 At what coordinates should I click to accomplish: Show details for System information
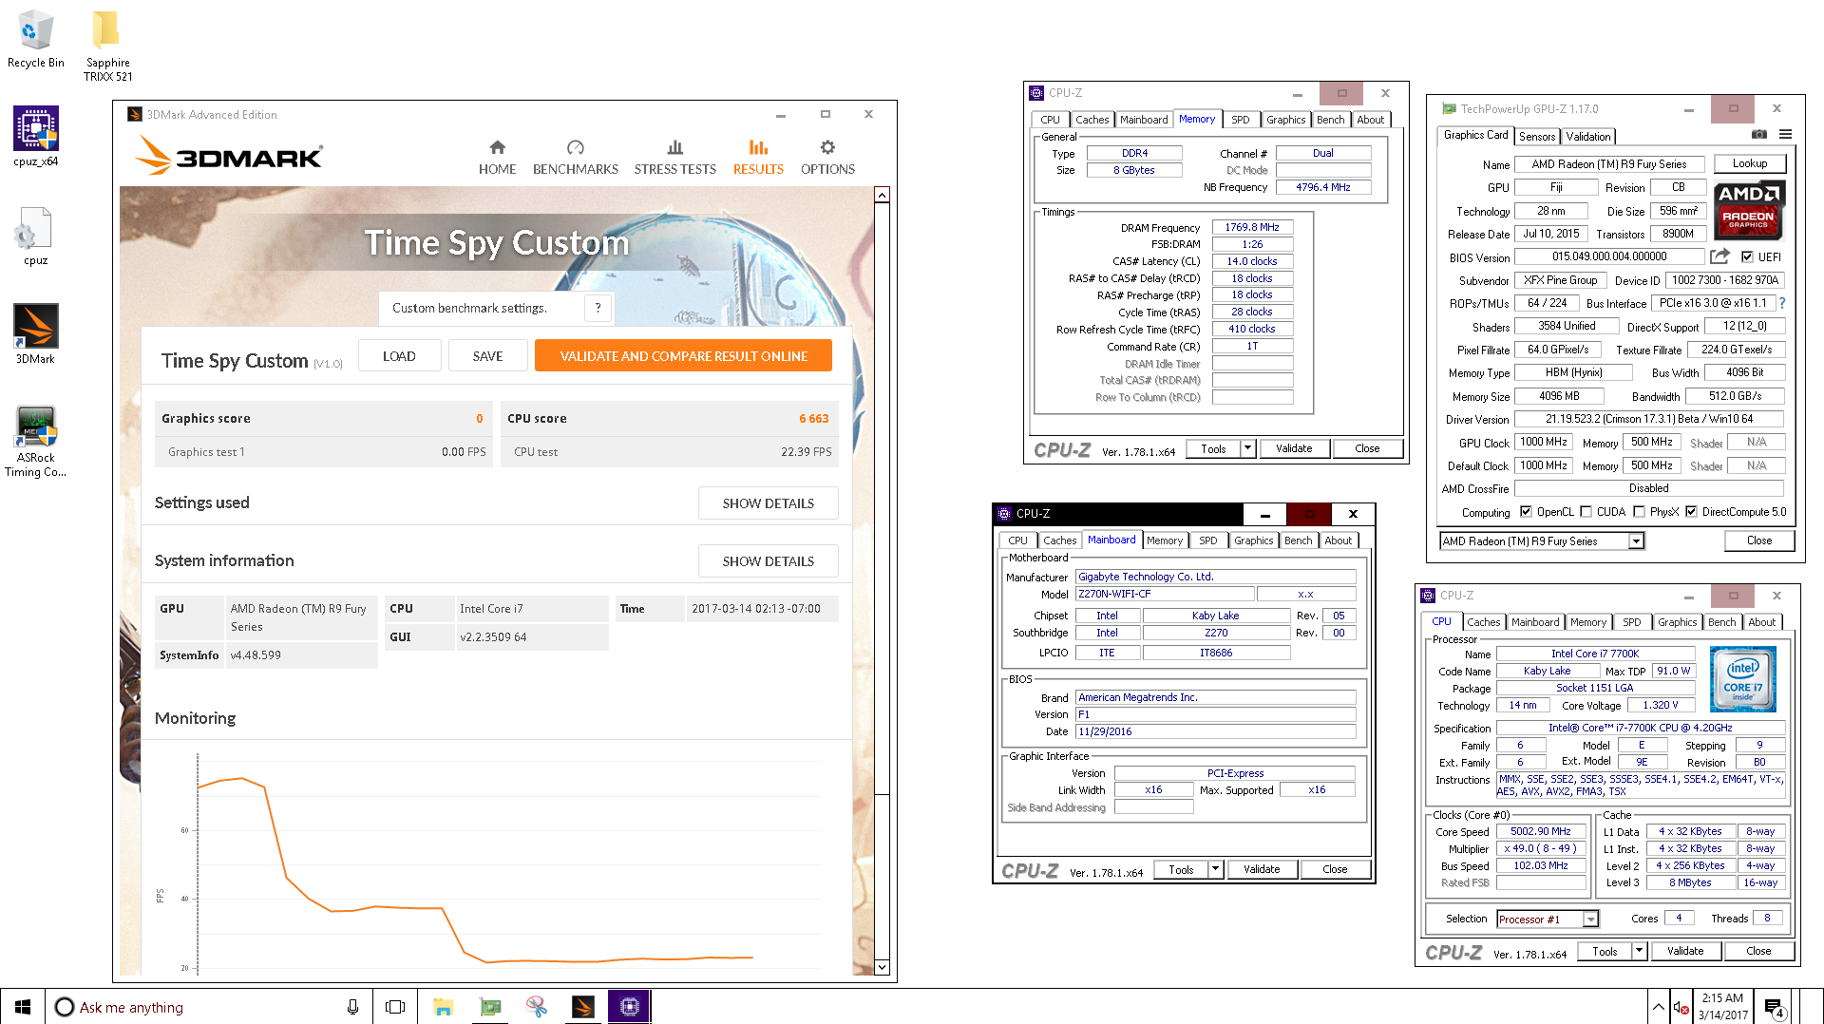[x=768, y=561]
